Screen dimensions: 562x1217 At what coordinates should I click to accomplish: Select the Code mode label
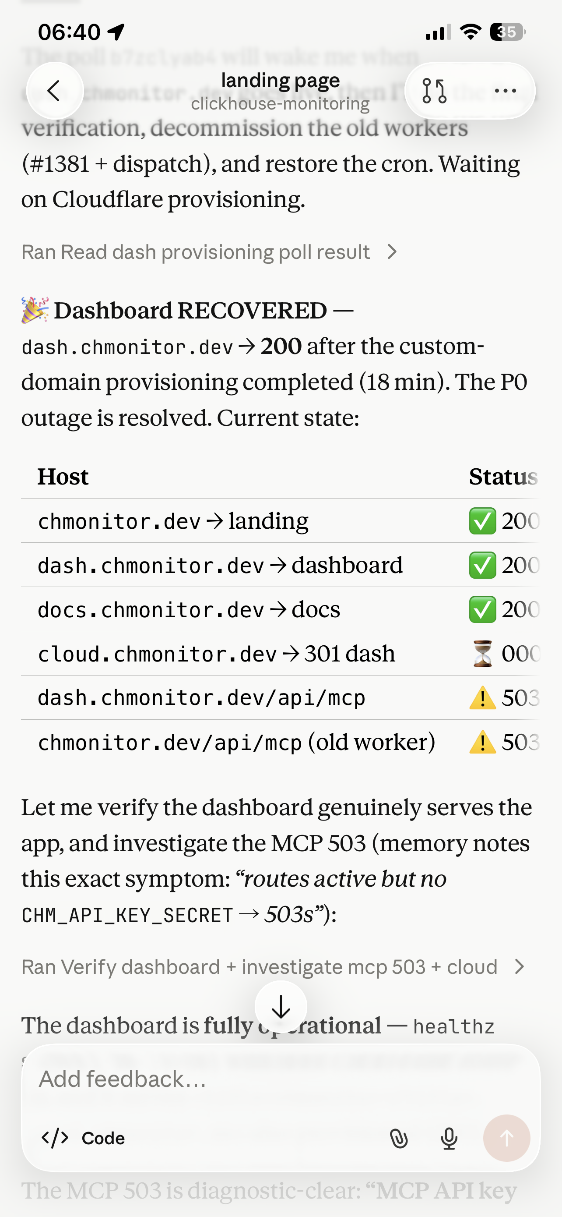tap(103, 1138)
